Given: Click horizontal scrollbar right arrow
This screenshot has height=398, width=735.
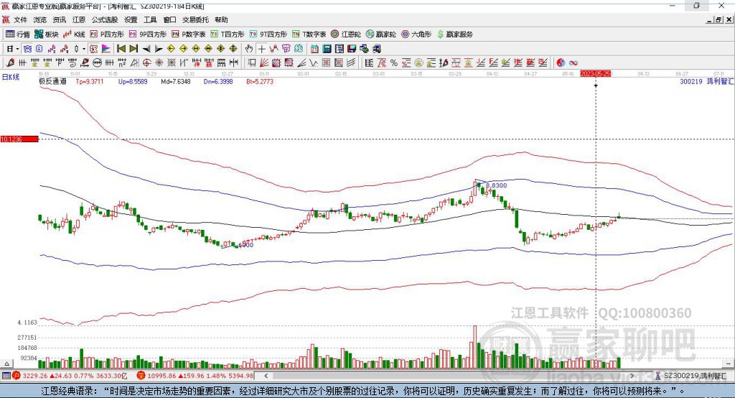Looking at the screenshot, I should pos(632,376).
